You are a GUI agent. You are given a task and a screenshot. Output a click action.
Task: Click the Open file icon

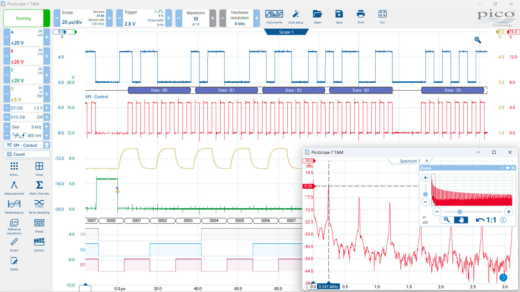(x=318, y=17)
